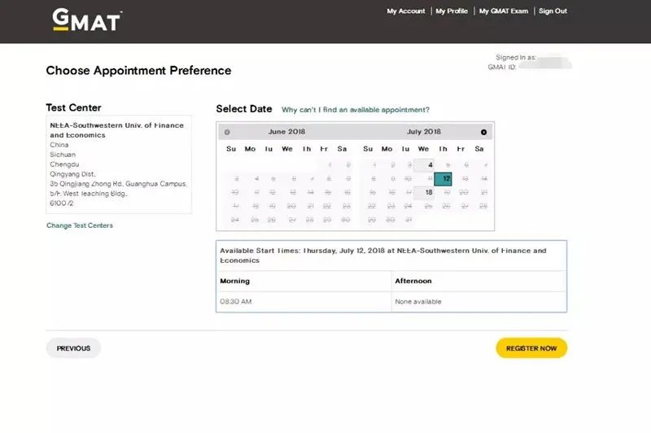
Task: Click the GMAT logo in the header
Action: click(x=87, y=20)
